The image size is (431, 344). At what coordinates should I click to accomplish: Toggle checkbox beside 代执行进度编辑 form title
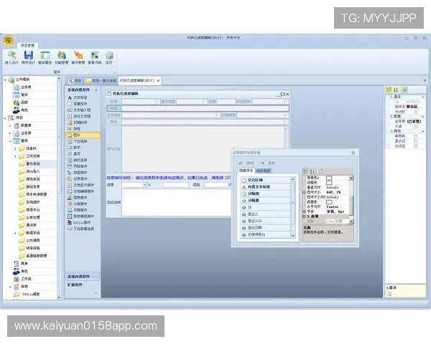[x=109, y=94]
